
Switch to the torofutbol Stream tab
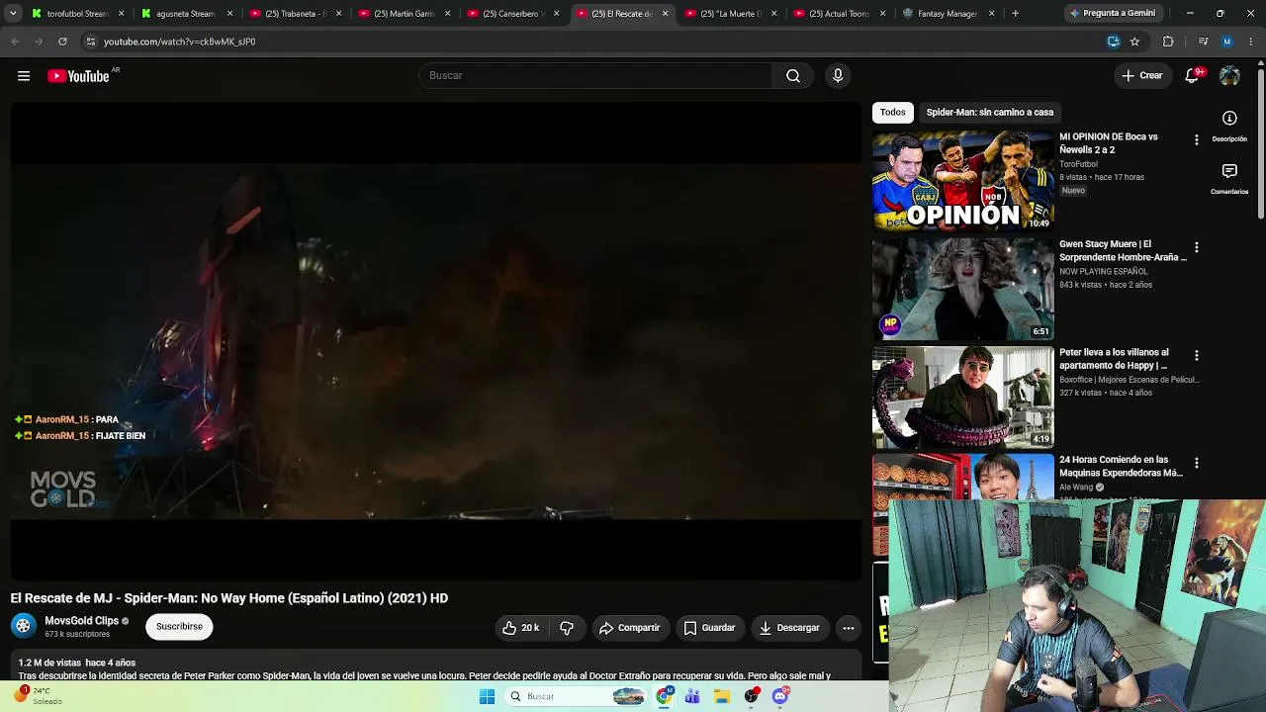click(79, 14)
